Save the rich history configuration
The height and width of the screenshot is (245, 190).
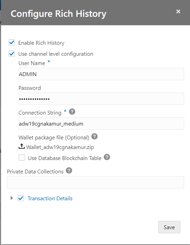click(x=169, y=227)
